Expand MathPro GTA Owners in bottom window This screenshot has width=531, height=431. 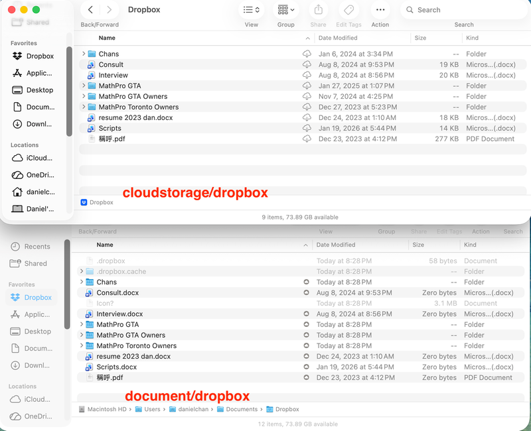[81, 335]
